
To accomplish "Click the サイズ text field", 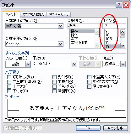I will (x=114, y=26).
